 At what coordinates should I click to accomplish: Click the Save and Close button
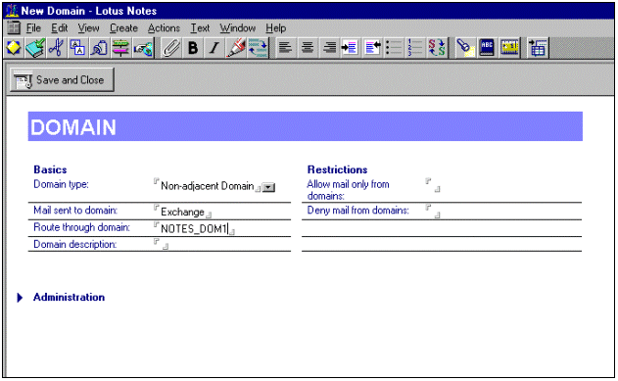[x=62, y=80]
